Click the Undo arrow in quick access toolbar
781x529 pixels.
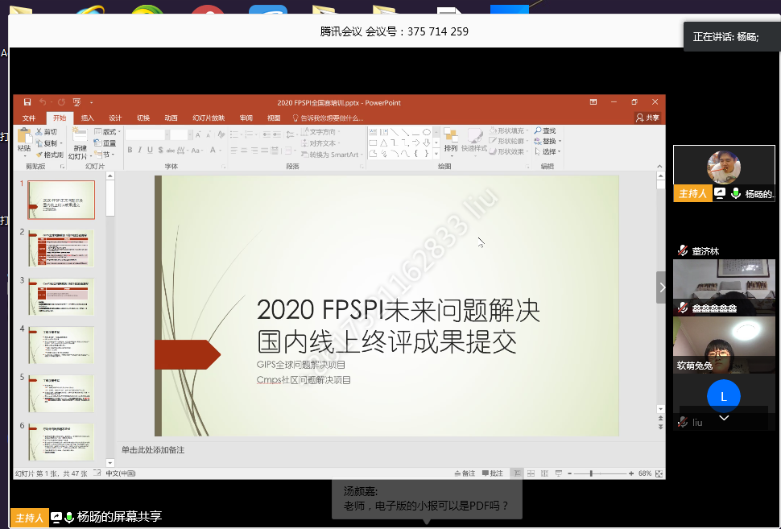(x=43, y=102)
